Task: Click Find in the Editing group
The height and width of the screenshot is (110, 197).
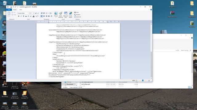Action: (x=76, y=12)
